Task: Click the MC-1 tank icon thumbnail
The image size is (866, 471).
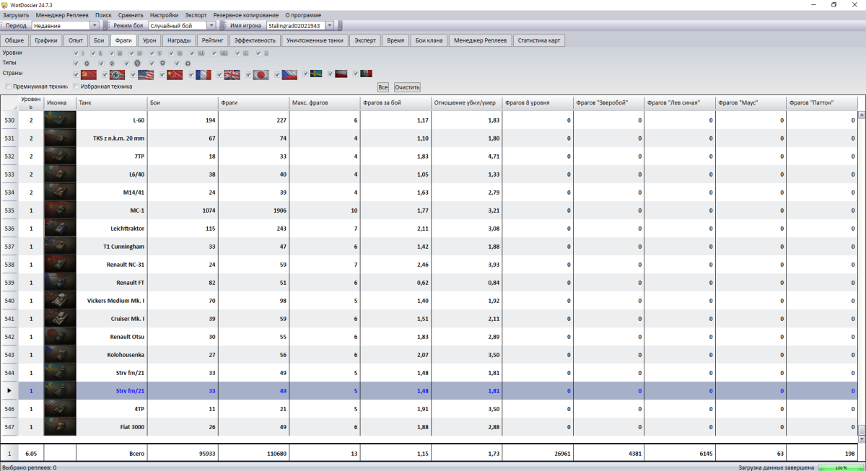Action: point(60,211)
